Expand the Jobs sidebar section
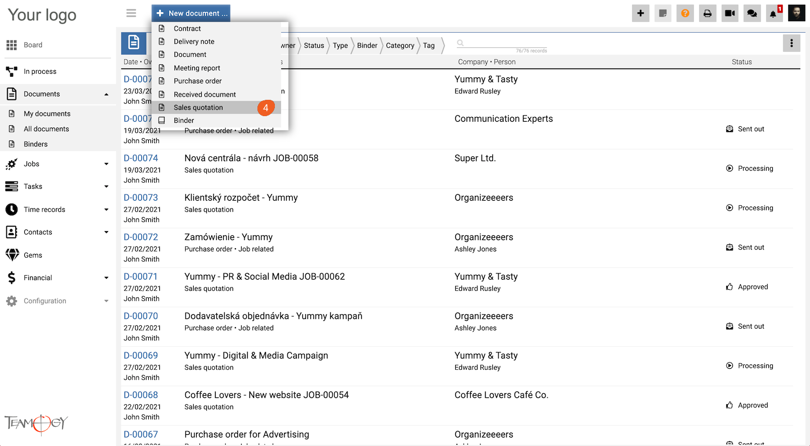 point(106,164)
